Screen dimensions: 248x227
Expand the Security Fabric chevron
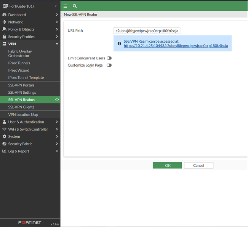click(57, 144)
